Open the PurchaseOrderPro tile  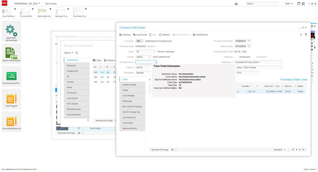[x=11, y=76]
